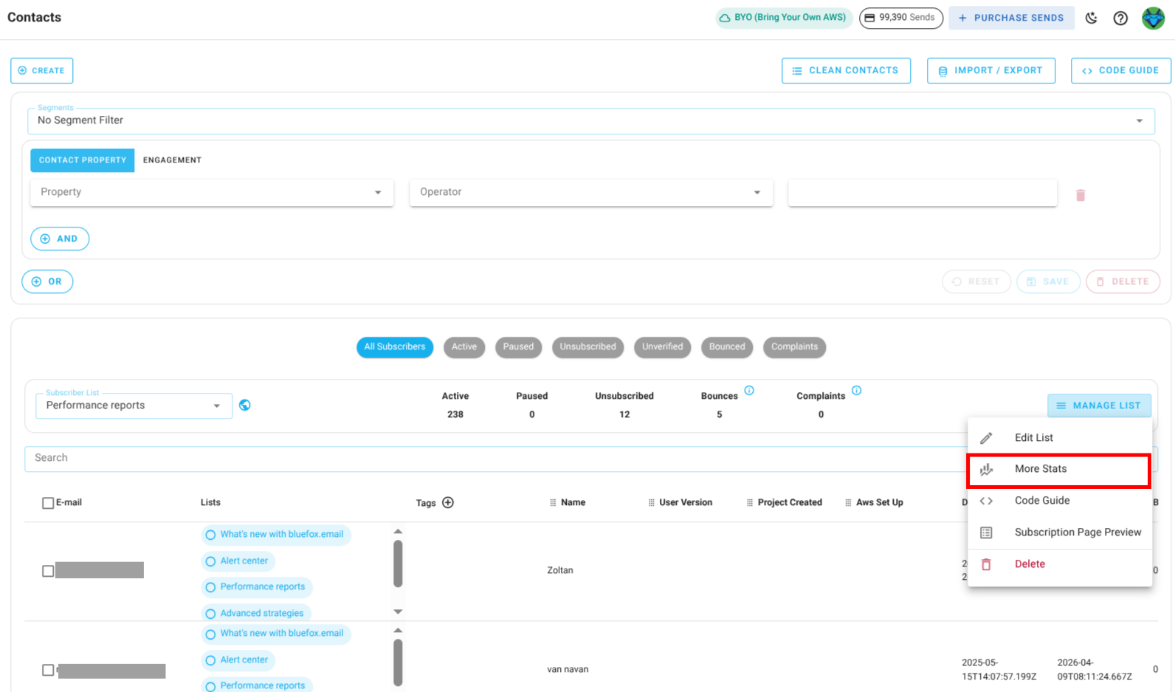The image size is (1175, 692).
Task: Click the Import / Export button
Action: [x=990, y=71]
